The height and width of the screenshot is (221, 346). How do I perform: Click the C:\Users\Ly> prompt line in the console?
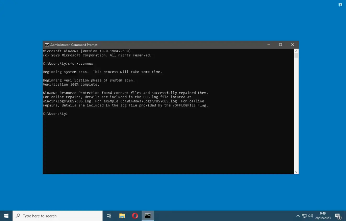click(x=55, y=114)
